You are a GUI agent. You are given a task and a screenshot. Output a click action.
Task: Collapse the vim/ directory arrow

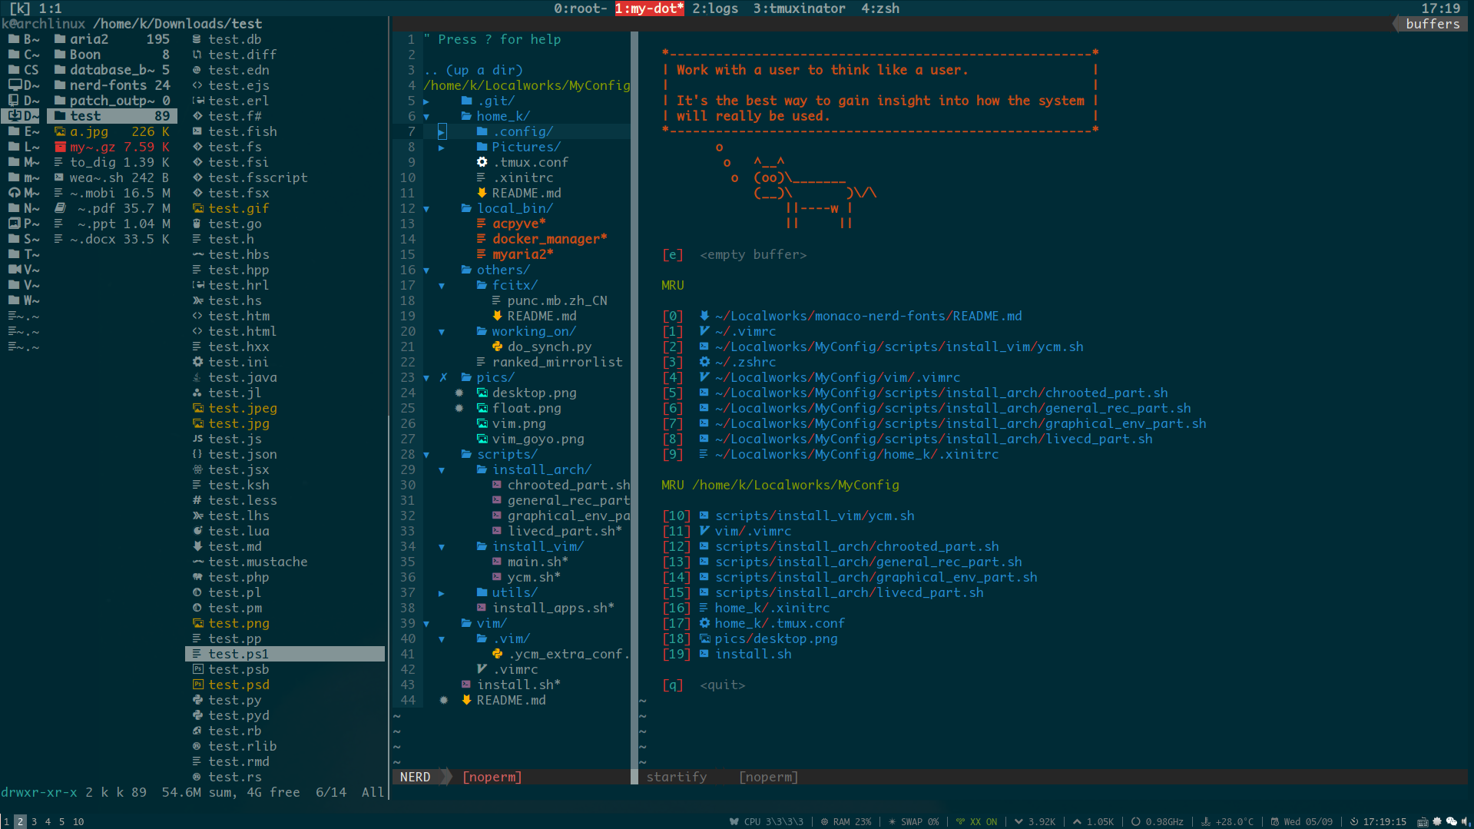(426, 623)
